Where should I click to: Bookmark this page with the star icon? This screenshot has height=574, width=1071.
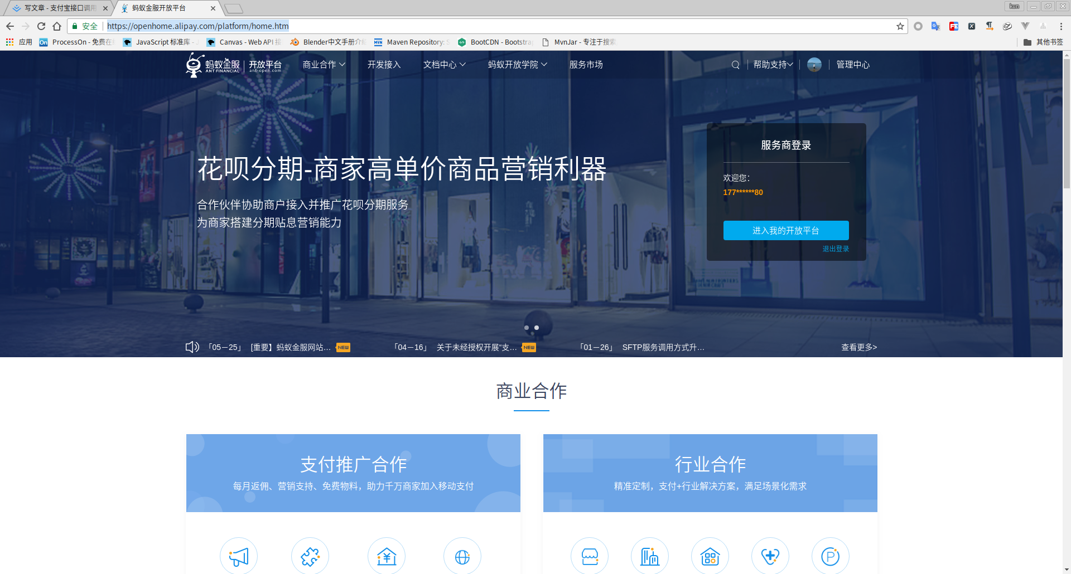tap(900, 26)
